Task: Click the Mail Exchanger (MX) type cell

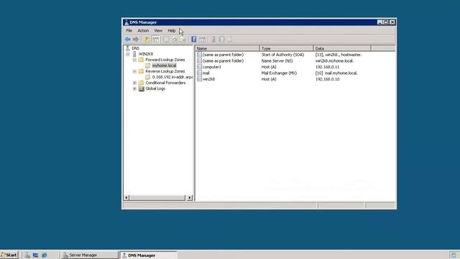Action: [x=279, y=73]
